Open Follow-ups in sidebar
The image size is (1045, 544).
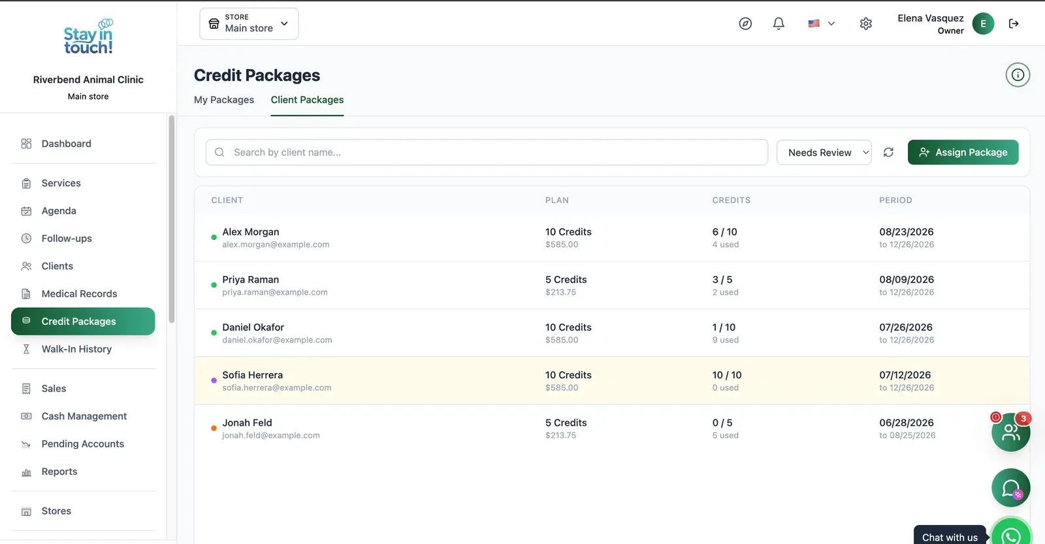coord(84,238)
